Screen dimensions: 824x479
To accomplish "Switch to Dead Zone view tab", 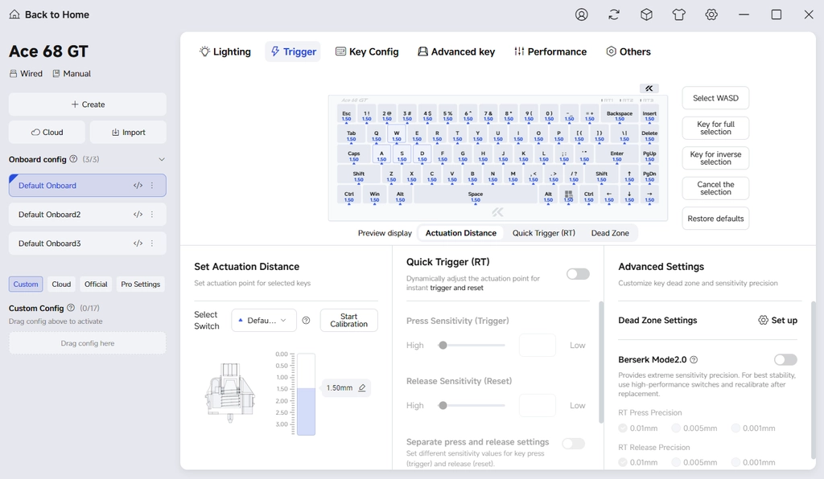I will [x=610, y=233].
